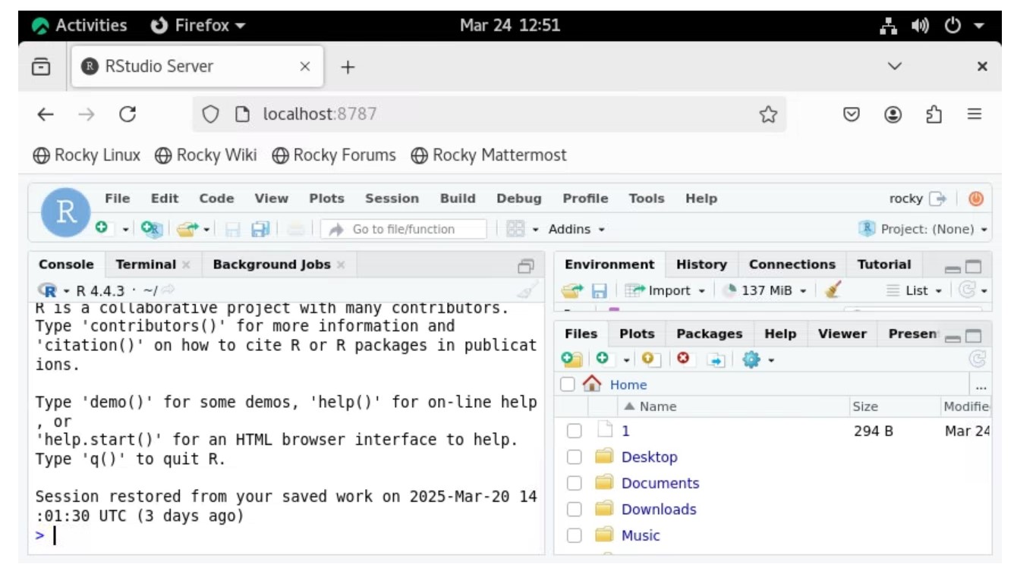
Task: Check the Documents folder checkbox
Action: click(575, 484)
